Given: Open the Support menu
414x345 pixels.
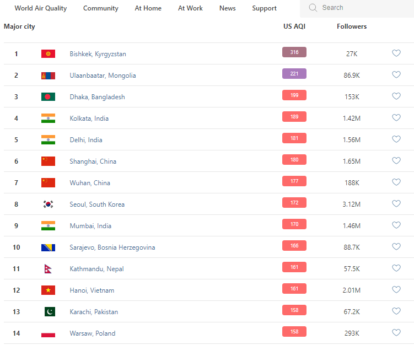Looking at the screenshot, I should [x=265, y=8].
